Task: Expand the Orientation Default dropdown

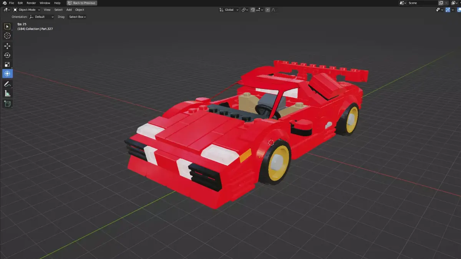Action: pyautogui.click(x=42, y=17)
